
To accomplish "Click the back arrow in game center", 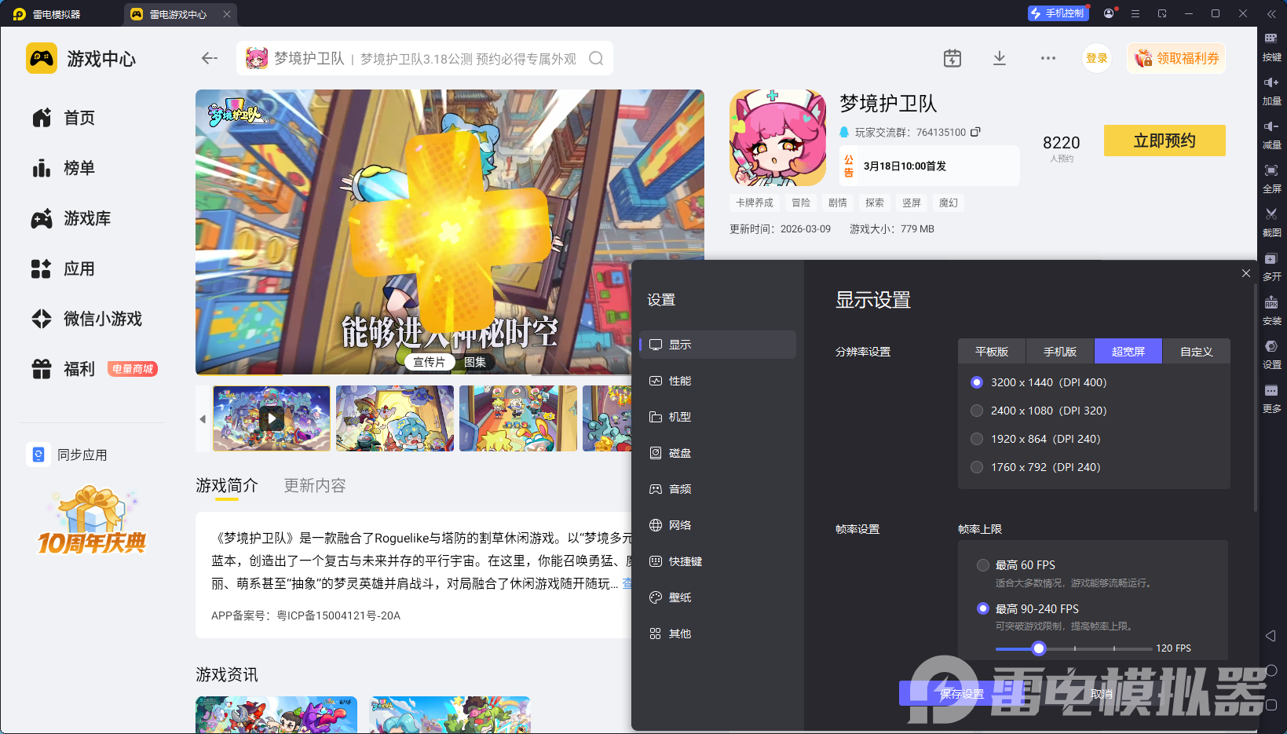I will point(209,58).
